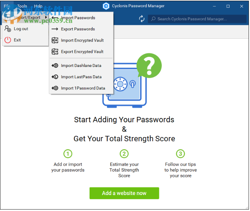This screenshot has width=250, height=211.
Task: Select Export Passwords
Action: pos(81,29)
